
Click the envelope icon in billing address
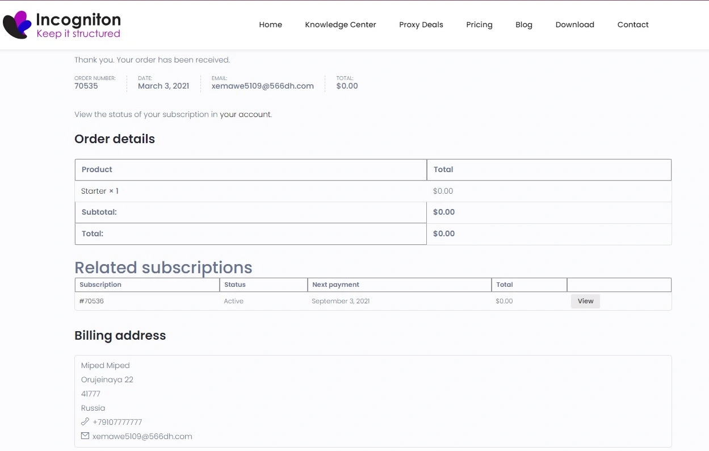pos(85,436)
